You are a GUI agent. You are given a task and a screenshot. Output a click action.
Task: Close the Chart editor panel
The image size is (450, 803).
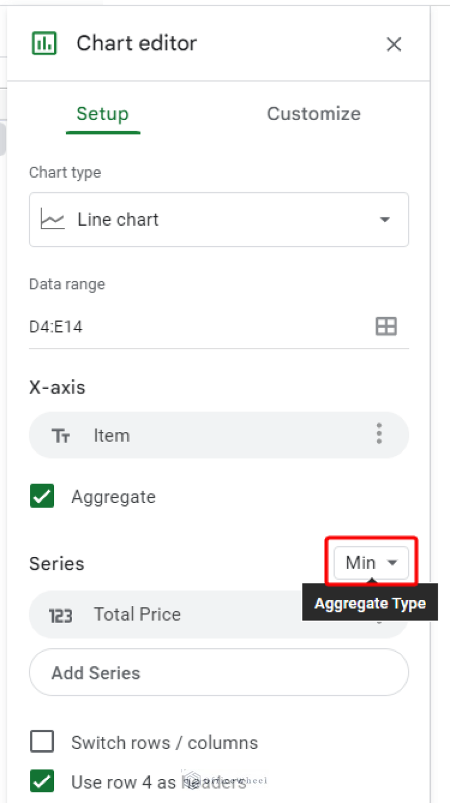(394, 44)
